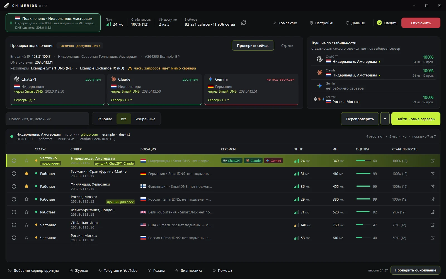Unfavorite Finland, Helsinki server star

26,186
